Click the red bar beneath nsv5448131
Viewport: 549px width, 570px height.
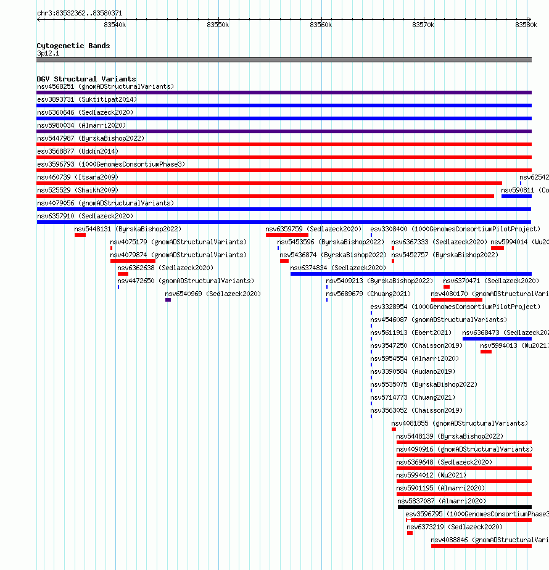pyautogui.click(x=80, y=235)
